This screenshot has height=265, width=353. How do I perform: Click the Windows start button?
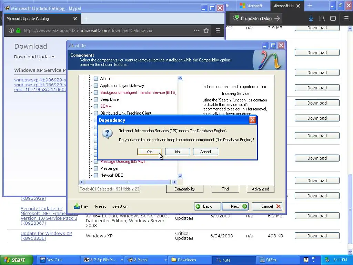16,260
